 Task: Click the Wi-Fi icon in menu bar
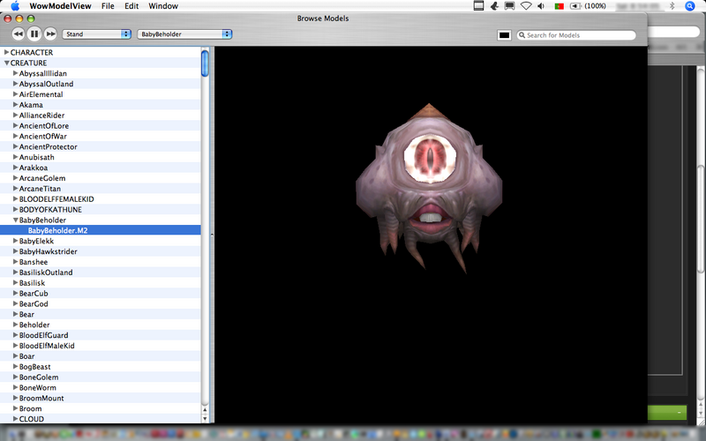click(525, 6)
